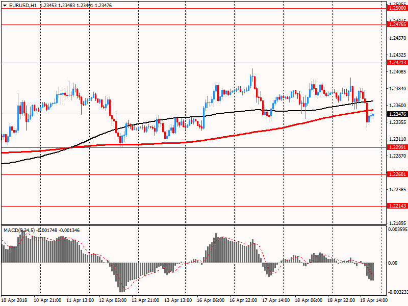This screenshot has height=306, width=408.
Task: Click the 0.003595 MACD scale value
Action: 397,230
